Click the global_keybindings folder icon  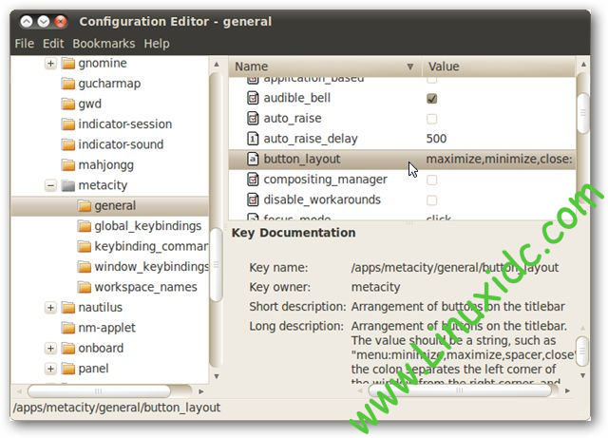click(85, 226)
